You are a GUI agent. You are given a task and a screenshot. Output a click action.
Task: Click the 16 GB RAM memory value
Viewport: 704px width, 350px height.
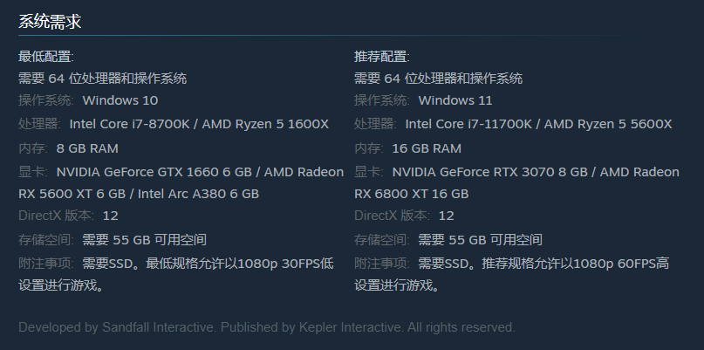[427, 148]
